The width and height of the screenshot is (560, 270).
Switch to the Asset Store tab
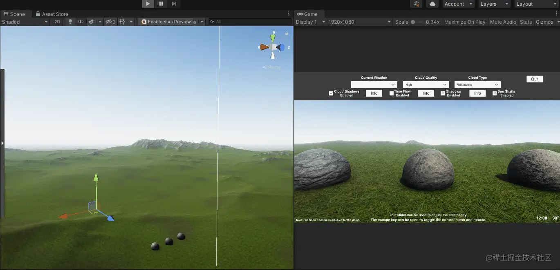[52, 14]
